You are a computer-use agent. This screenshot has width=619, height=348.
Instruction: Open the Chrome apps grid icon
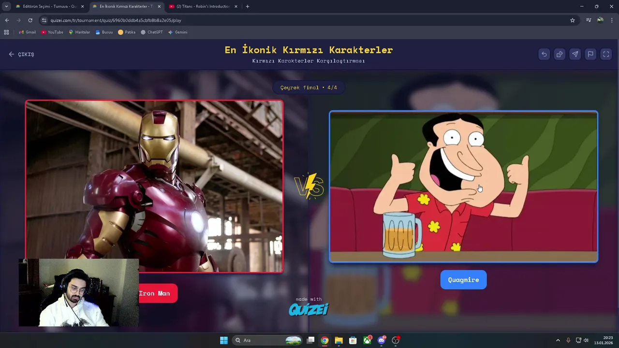click(x=6, y=32)
